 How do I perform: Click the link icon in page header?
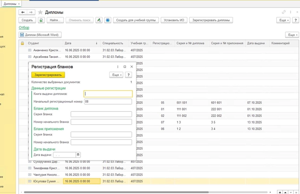point(284,12)
